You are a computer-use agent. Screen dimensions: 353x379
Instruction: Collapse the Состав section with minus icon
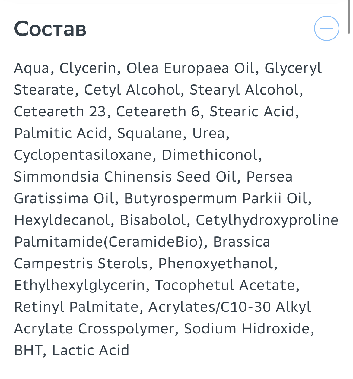tap(326, 28)
